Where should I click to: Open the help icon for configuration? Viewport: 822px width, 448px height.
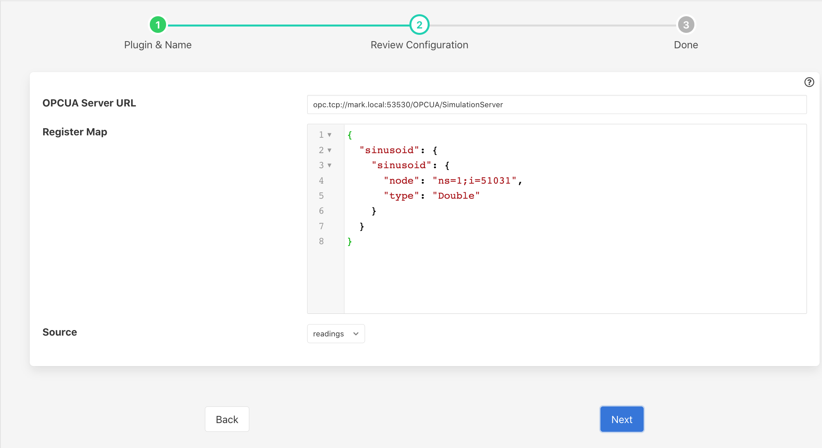(x=809, y=82)
